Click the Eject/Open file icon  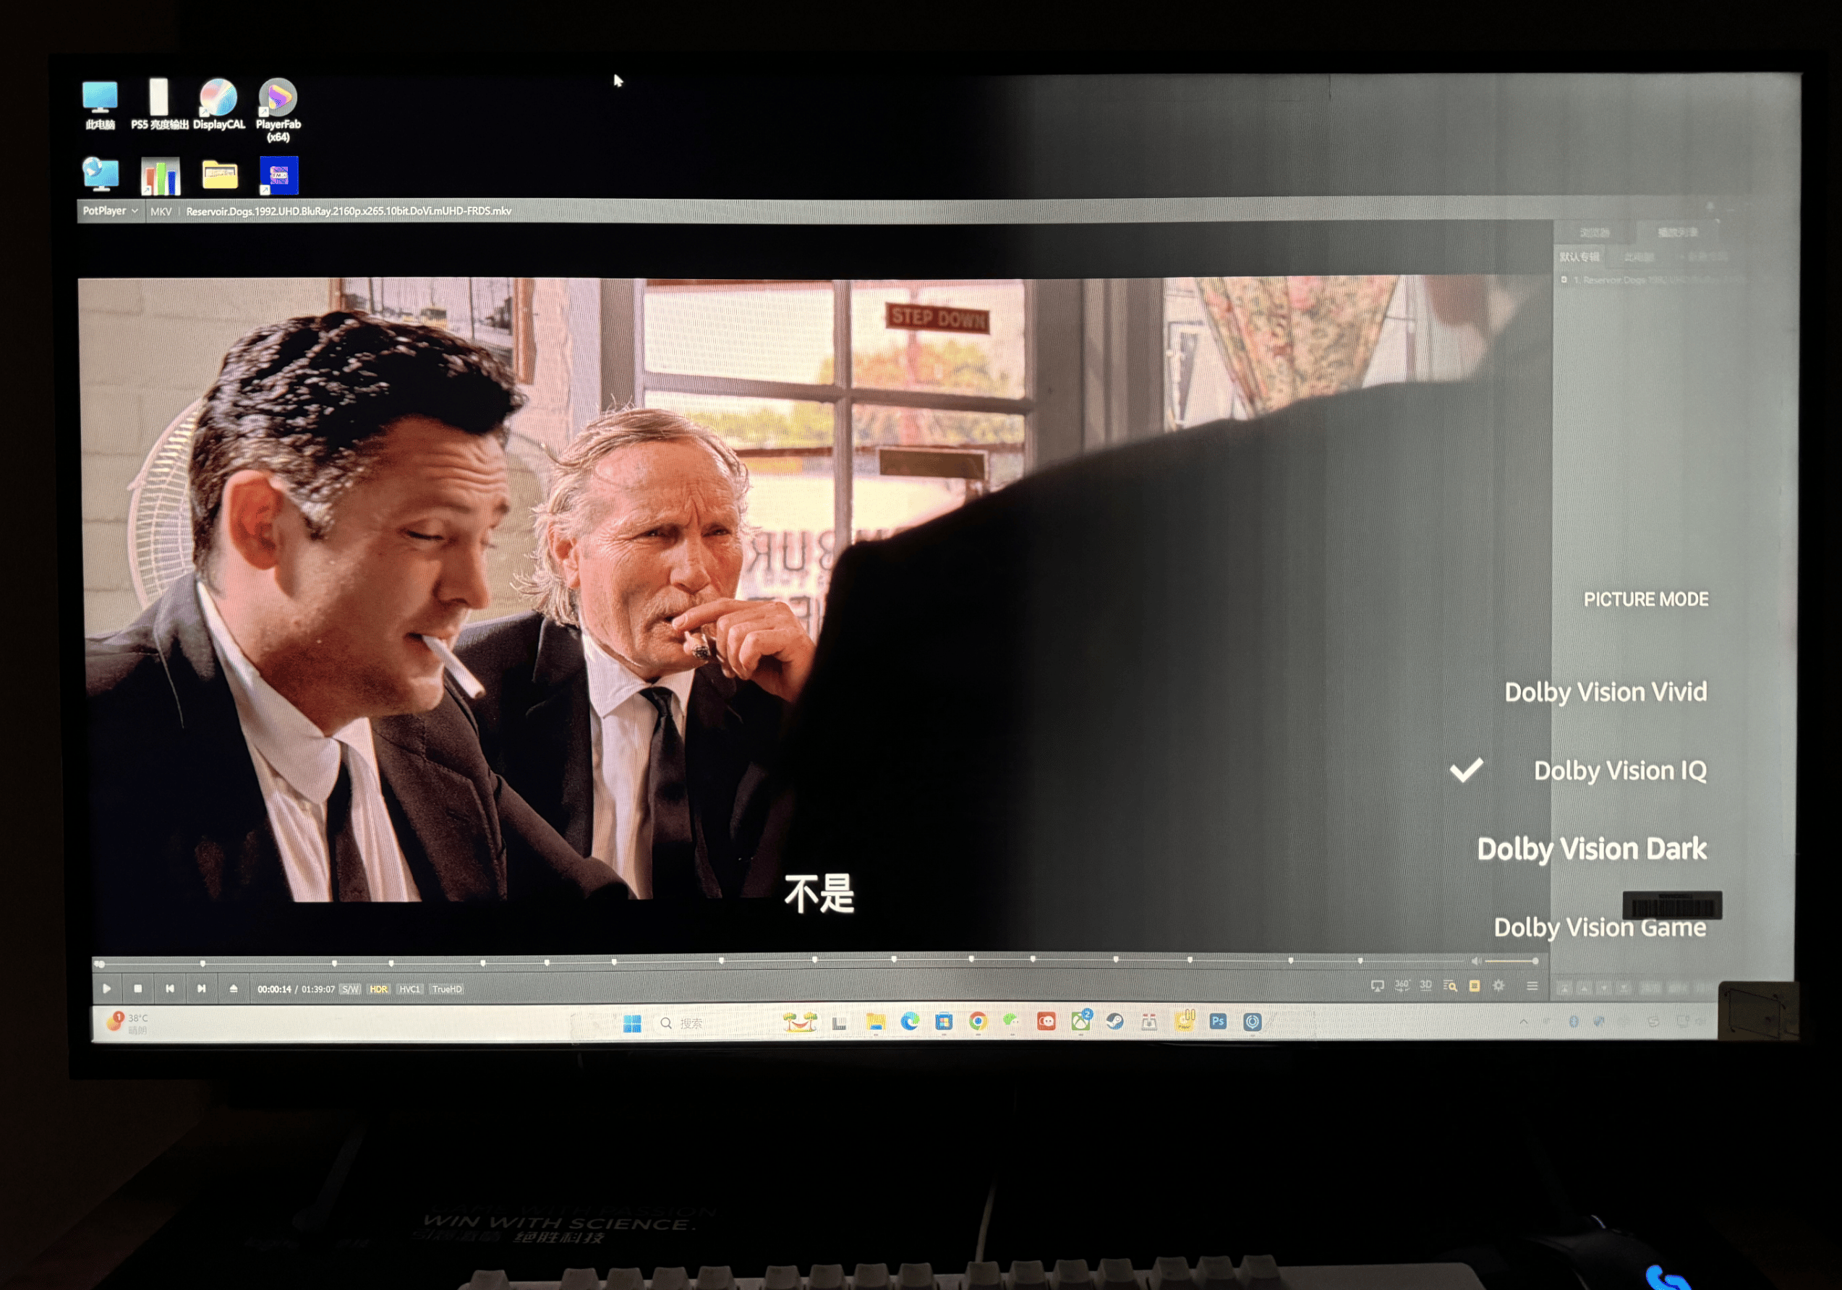(x=234, y=988)
